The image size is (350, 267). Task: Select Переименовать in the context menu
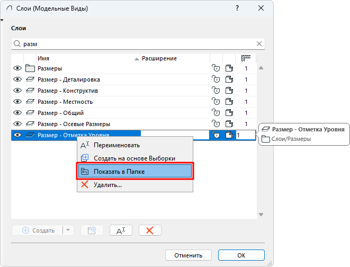(x=116, y=145)
